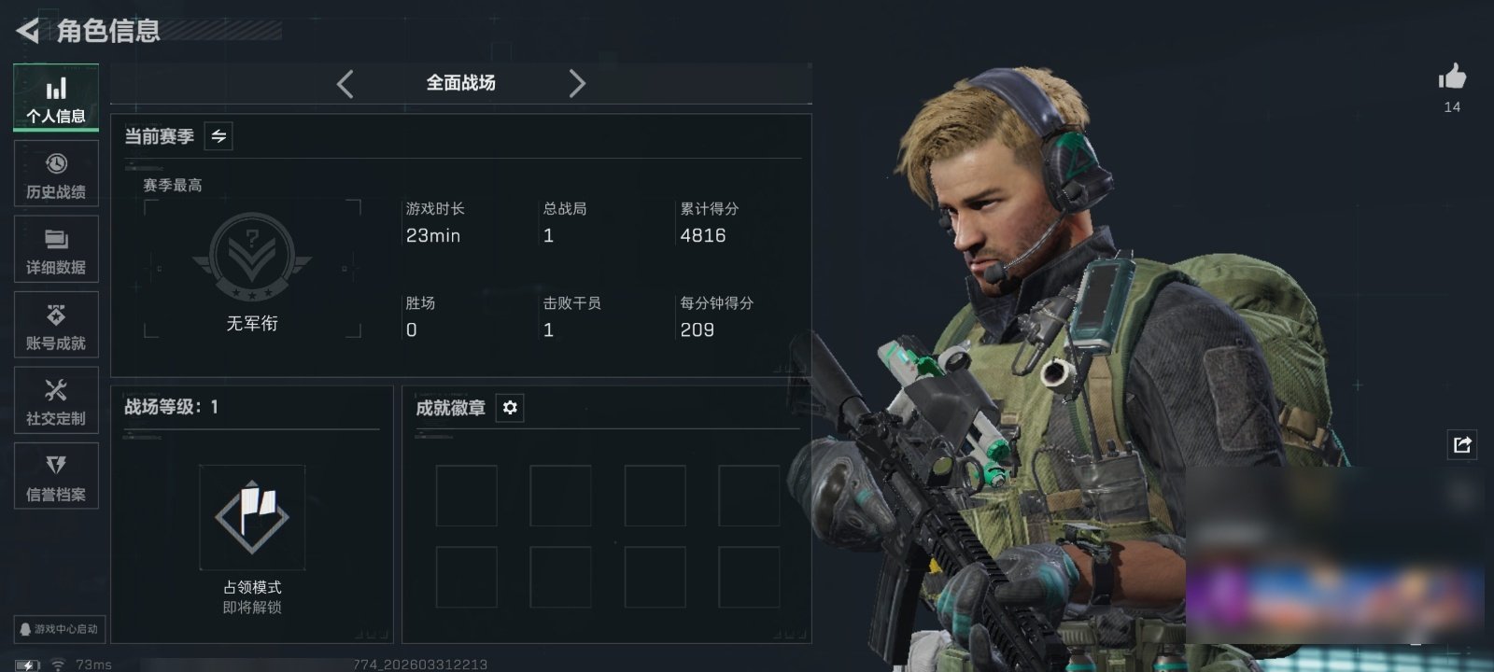
Task: Click the 无军衔 rank emblem
Action: [x=252, y=257]
